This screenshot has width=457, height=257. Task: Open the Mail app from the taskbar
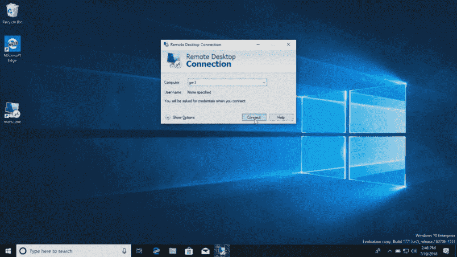click(205, 251)
